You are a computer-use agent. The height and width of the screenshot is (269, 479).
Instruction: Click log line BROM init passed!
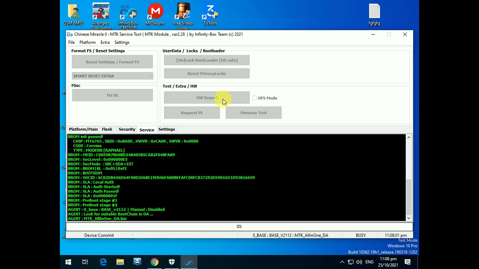[85, 137]
